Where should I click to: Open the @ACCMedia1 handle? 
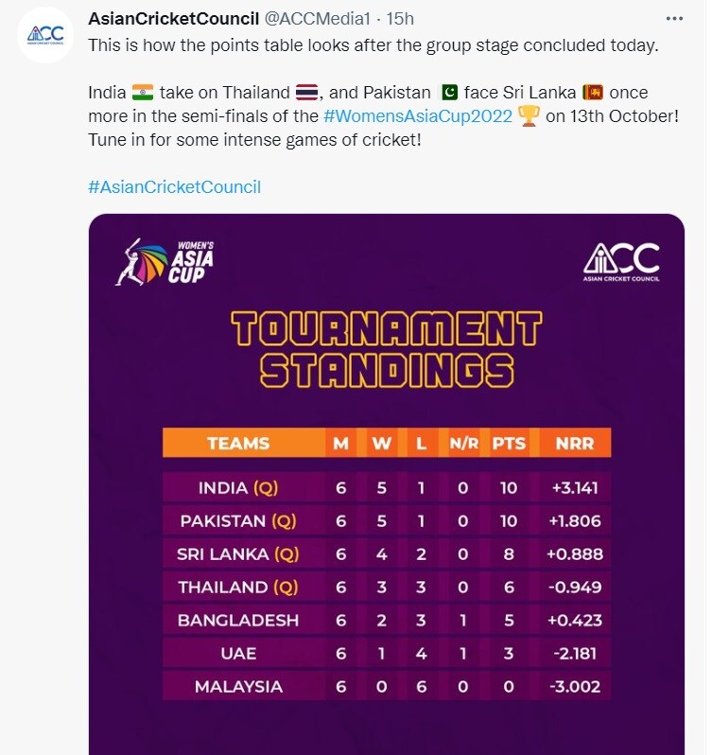318,19
